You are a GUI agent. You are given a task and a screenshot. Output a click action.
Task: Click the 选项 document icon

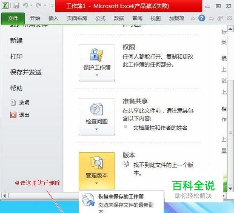click(x=13, y=102)
